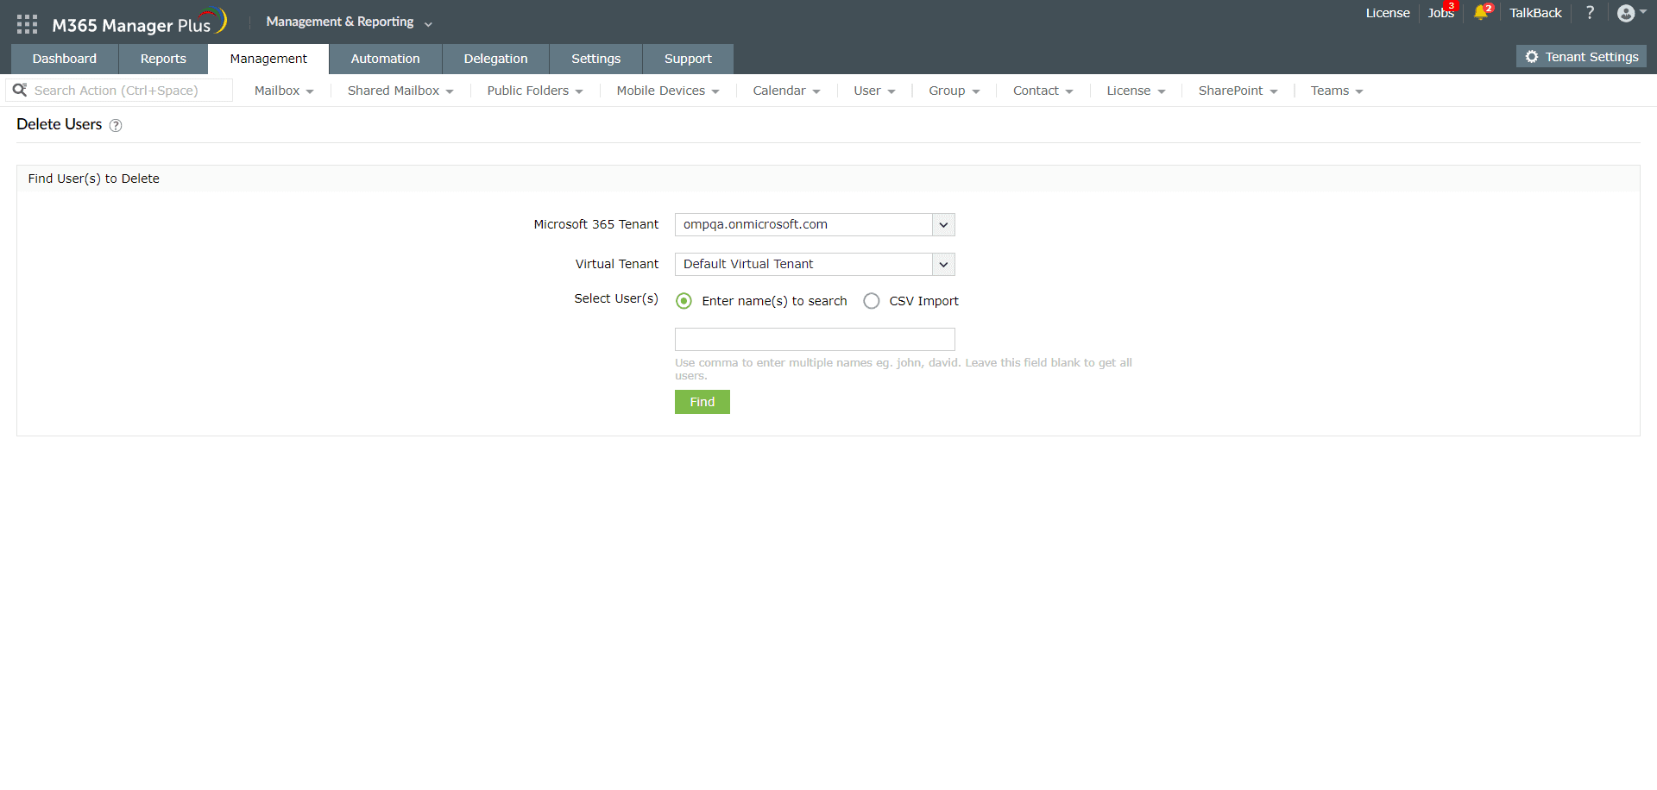Open the help question mark icon

pyautogui.click(x=1590, y=12)
